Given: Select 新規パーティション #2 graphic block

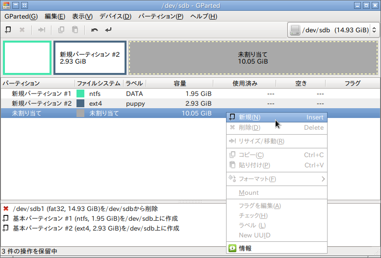Looking at the screenshot, I should (x=90, y=58).
